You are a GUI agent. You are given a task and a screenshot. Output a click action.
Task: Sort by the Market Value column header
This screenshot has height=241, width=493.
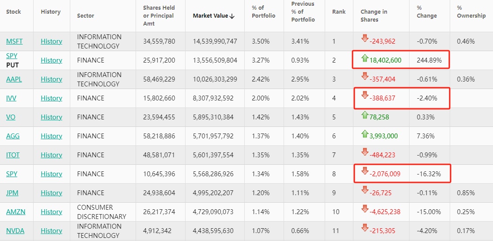click(213, 16)
